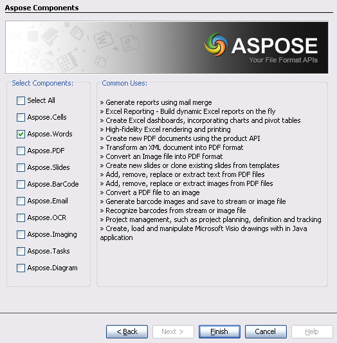Click the chart file icon in banner
This screenshot has height=343, width=337.
coord(130,43)
